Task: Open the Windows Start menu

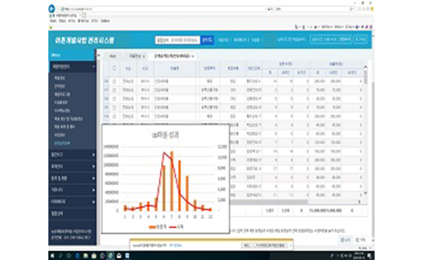Action: tap(52, 256)
